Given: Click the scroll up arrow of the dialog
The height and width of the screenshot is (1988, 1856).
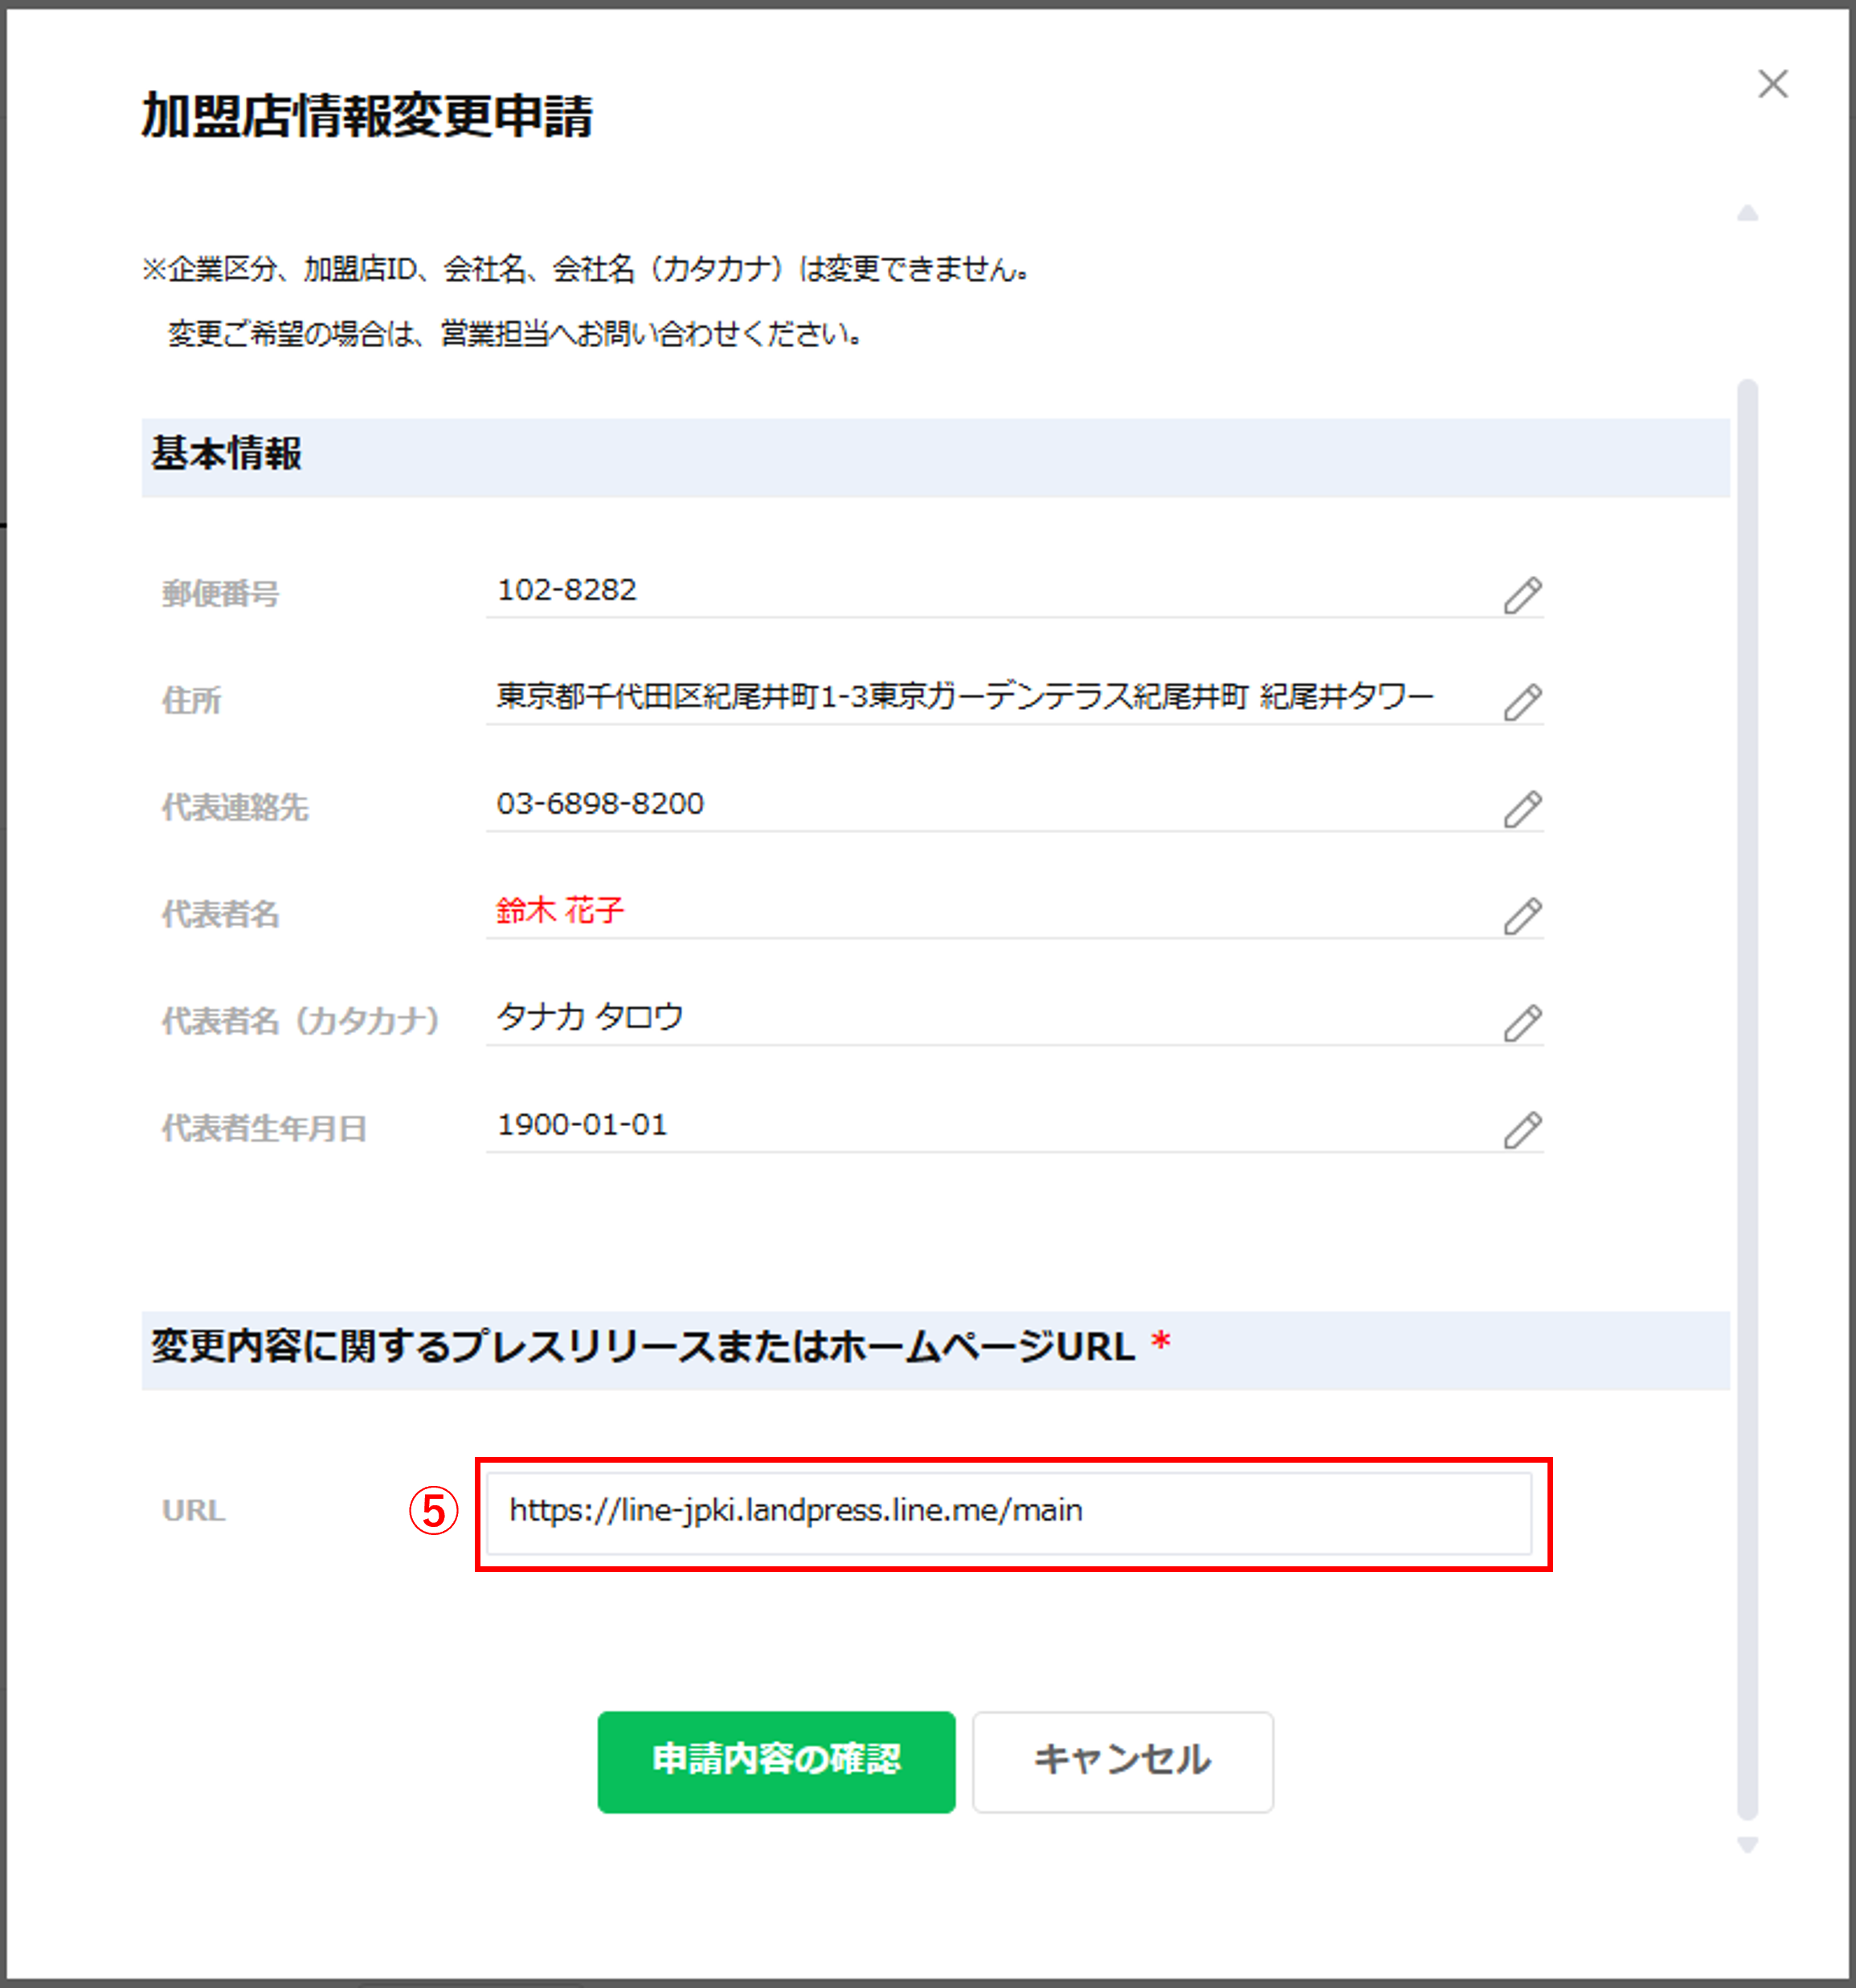Looking at the screenshot, I should click(x=1747, y=213).
